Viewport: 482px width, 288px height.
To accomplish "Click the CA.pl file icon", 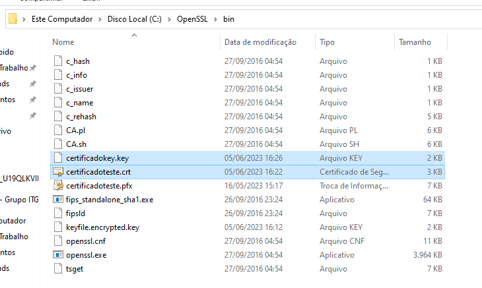I will pos(58,130).
